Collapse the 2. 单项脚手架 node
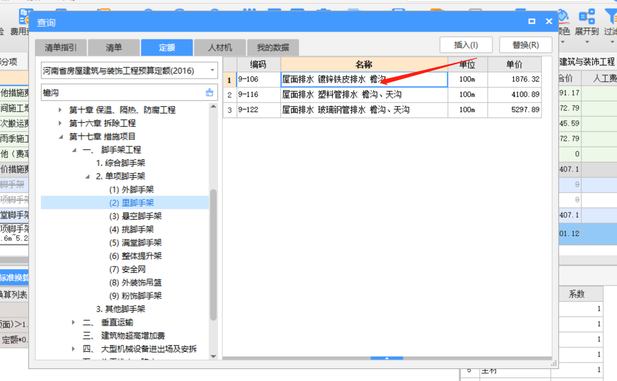 87,177
